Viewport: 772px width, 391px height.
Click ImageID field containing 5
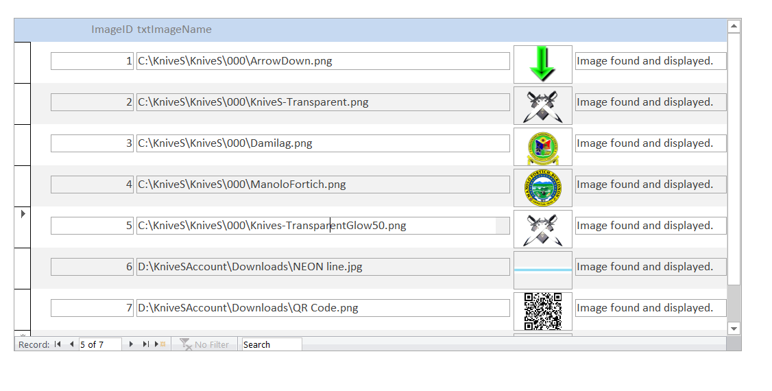(92, 226)
